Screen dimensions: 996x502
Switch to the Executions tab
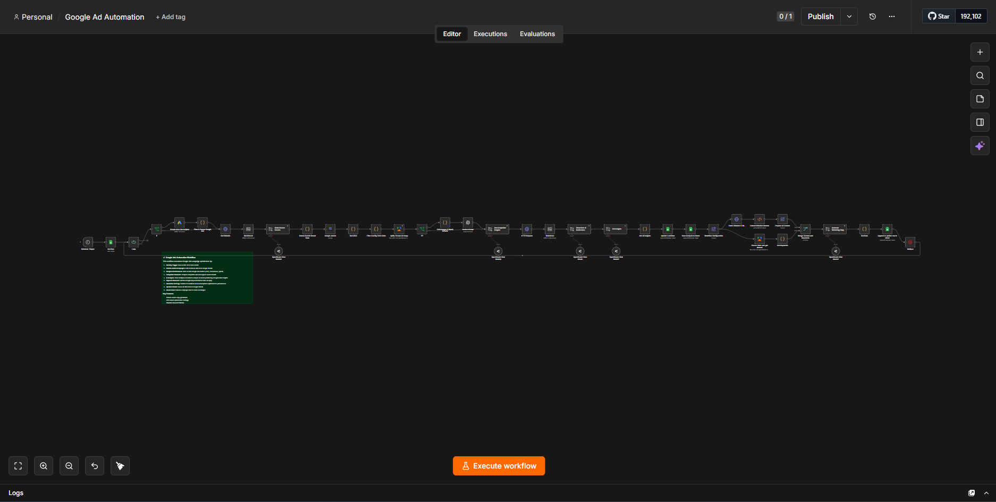point(490,34)
